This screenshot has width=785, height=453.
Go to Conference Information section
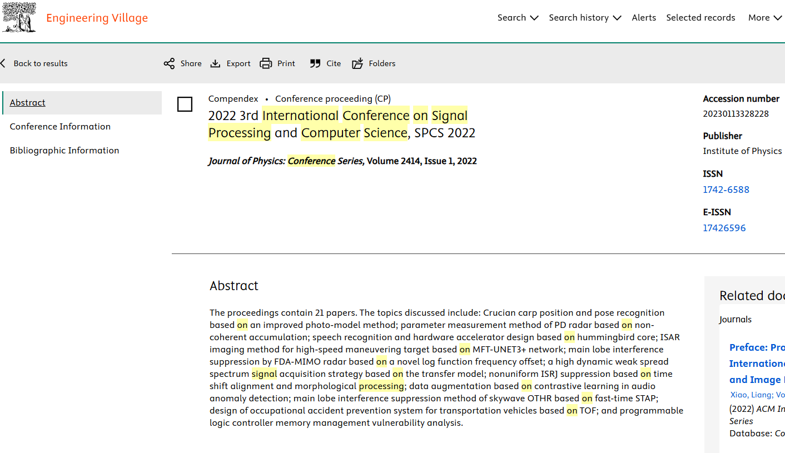pos(60,127)
